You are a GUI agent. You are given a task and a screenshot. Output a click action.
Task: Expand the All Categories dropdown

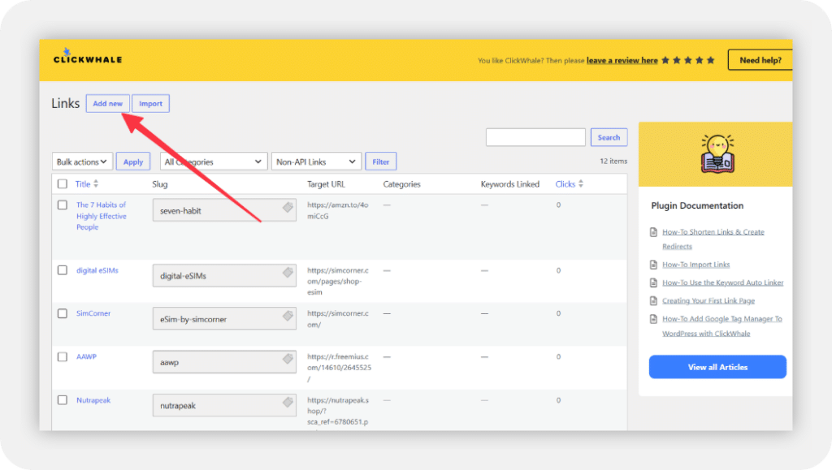(x=214, y=162)
